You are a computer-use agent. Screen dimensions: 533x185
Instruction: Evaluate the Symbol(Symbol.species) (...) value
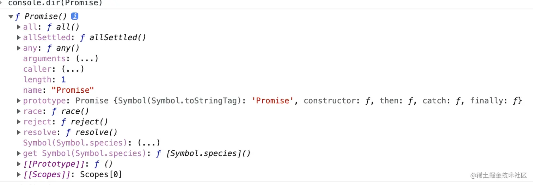[148, 143]
